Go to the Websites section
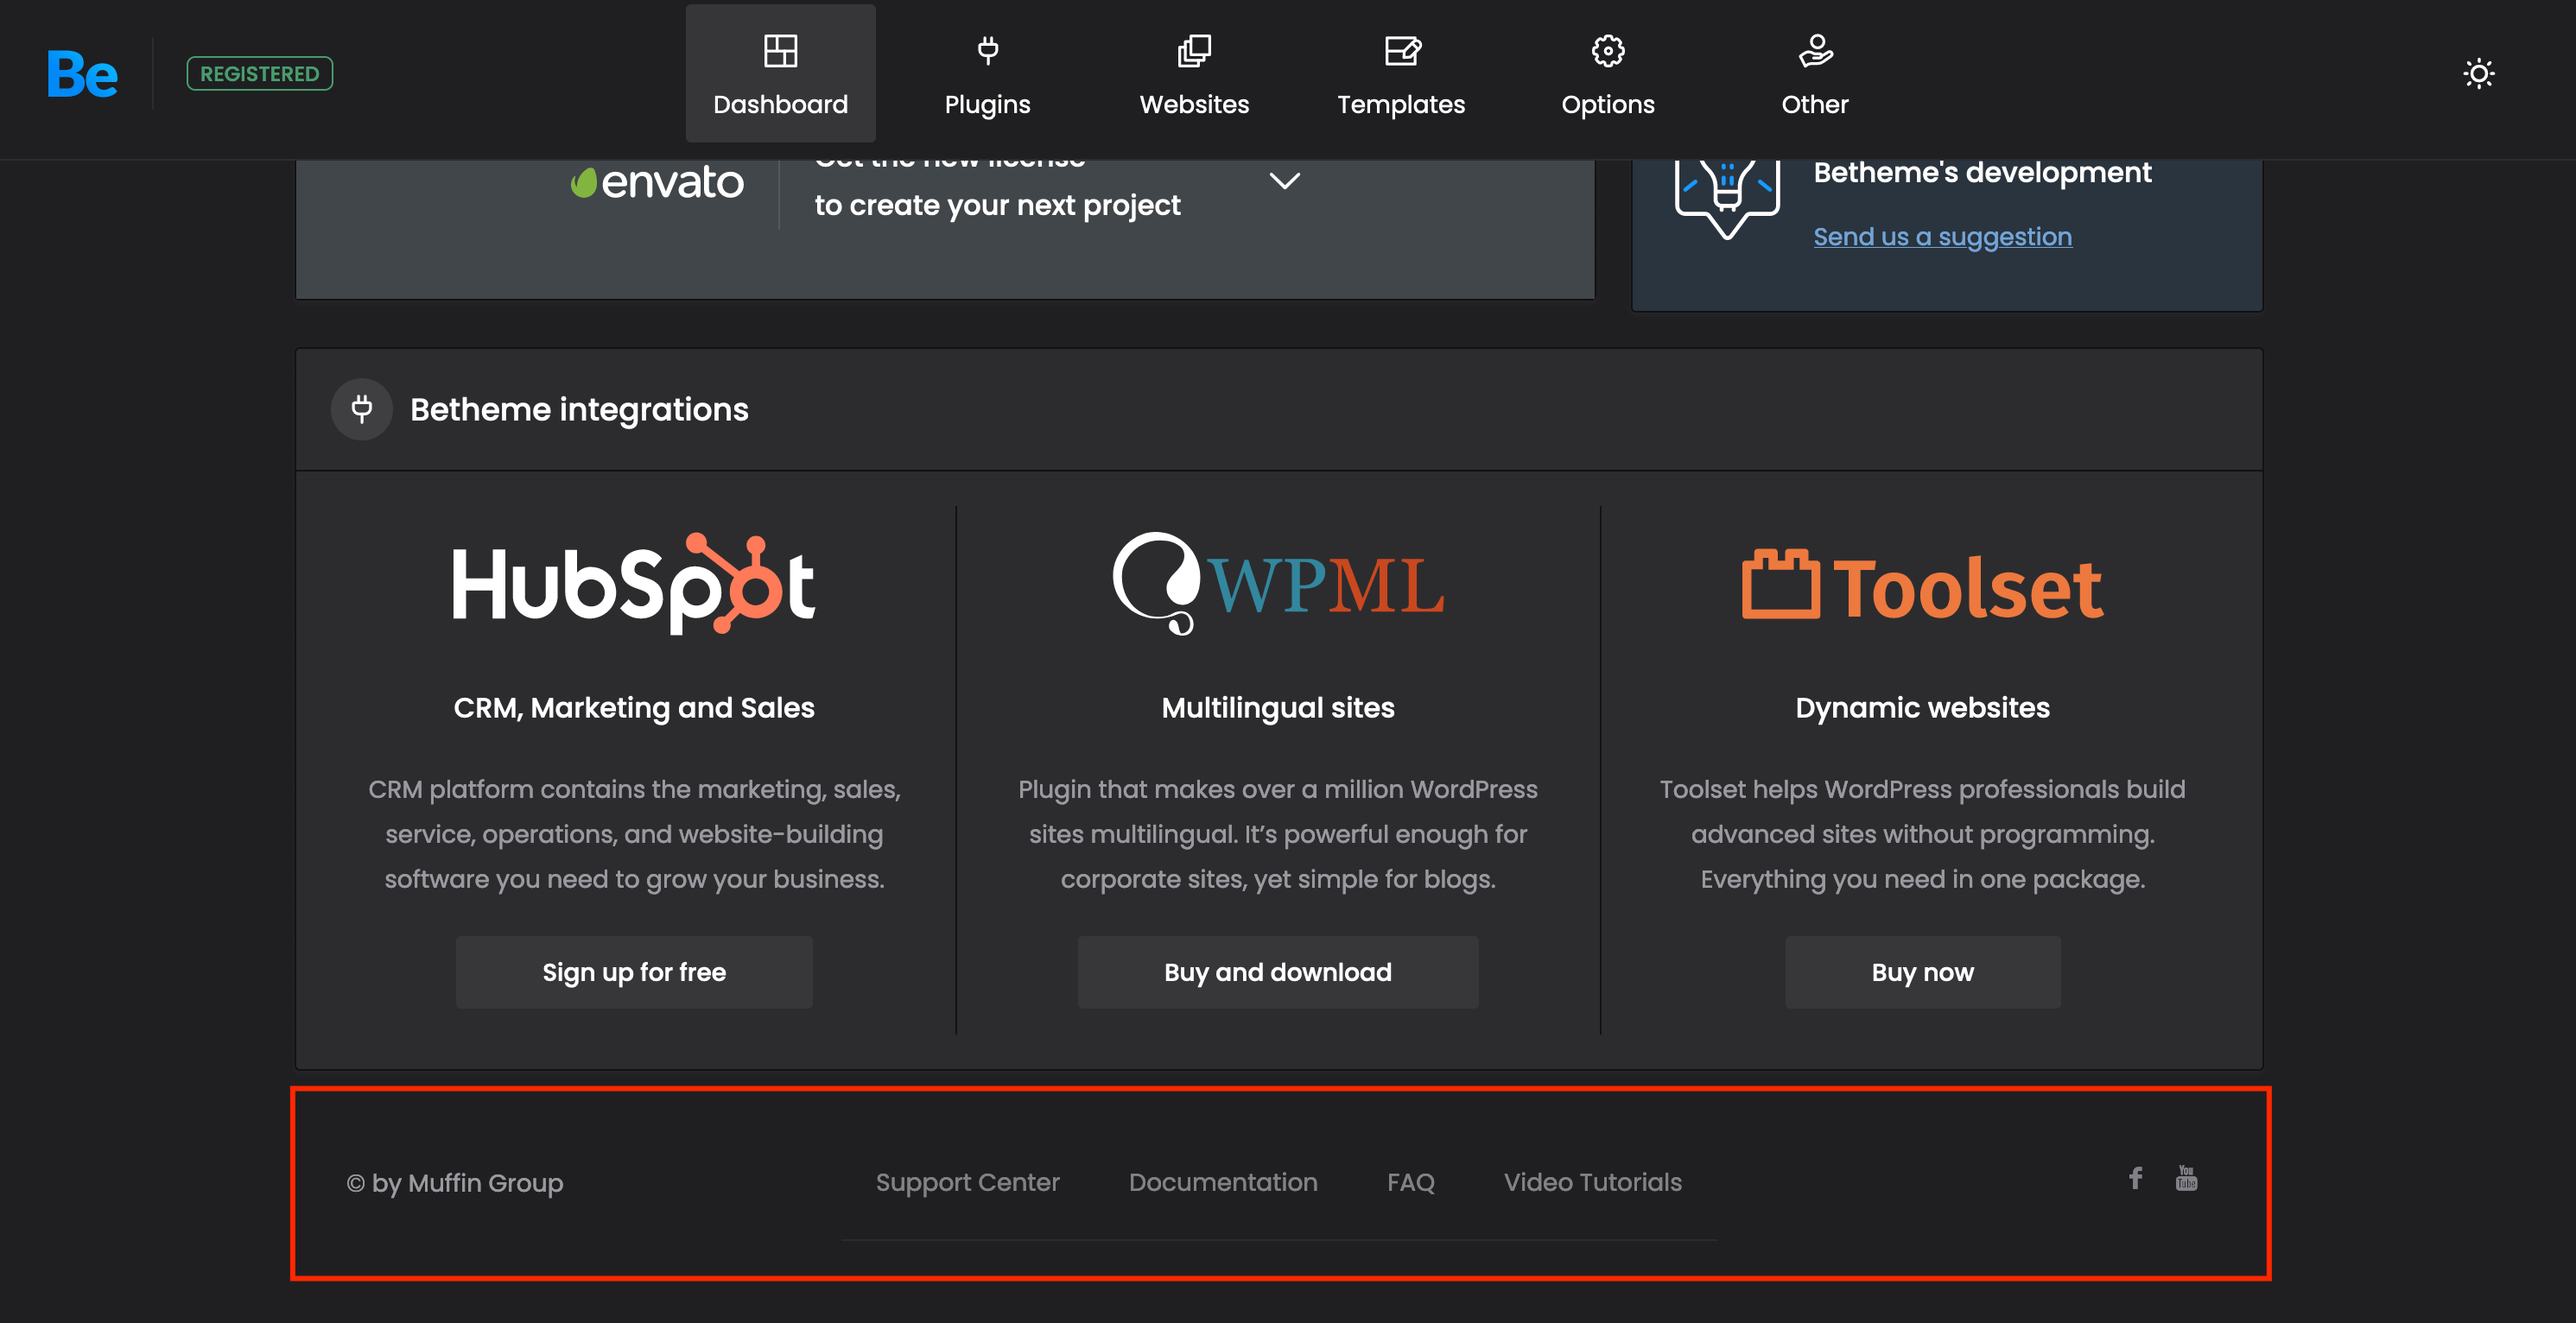This screenshot has height=1323, width=2576. coord(1194,74)
